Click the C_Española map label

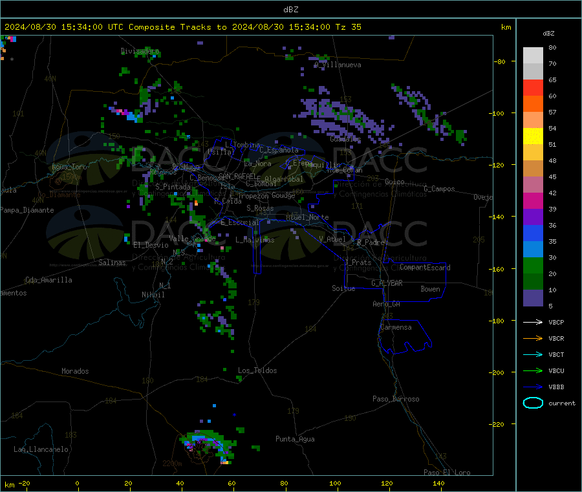click(x=279, y=150)
